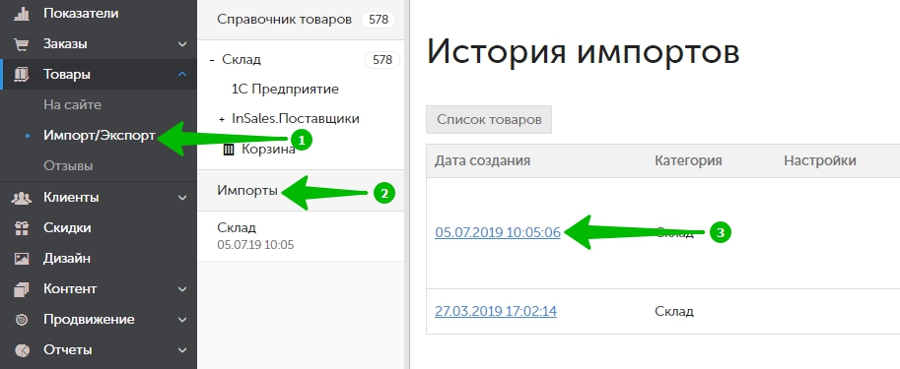Screen dimensions: 900x369
Task: Click the 578 badge beside Склад
Action: click(x=382, y=60)
